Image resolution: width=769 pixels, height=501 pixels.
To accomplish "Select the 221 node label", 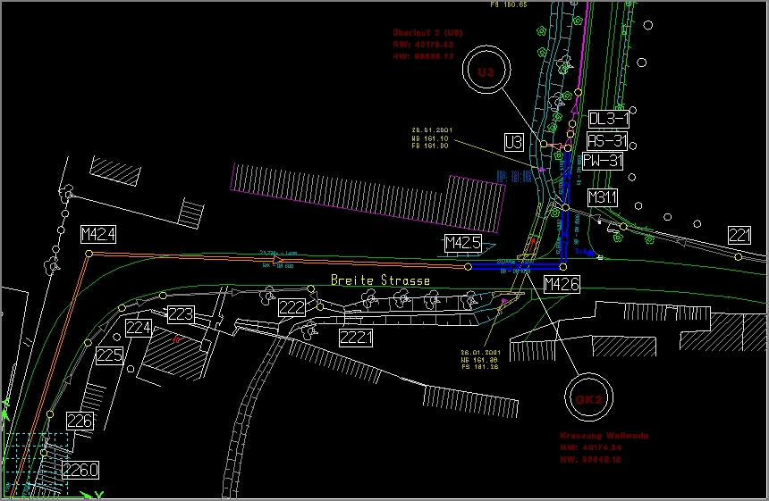I will (x=739, y=235).
